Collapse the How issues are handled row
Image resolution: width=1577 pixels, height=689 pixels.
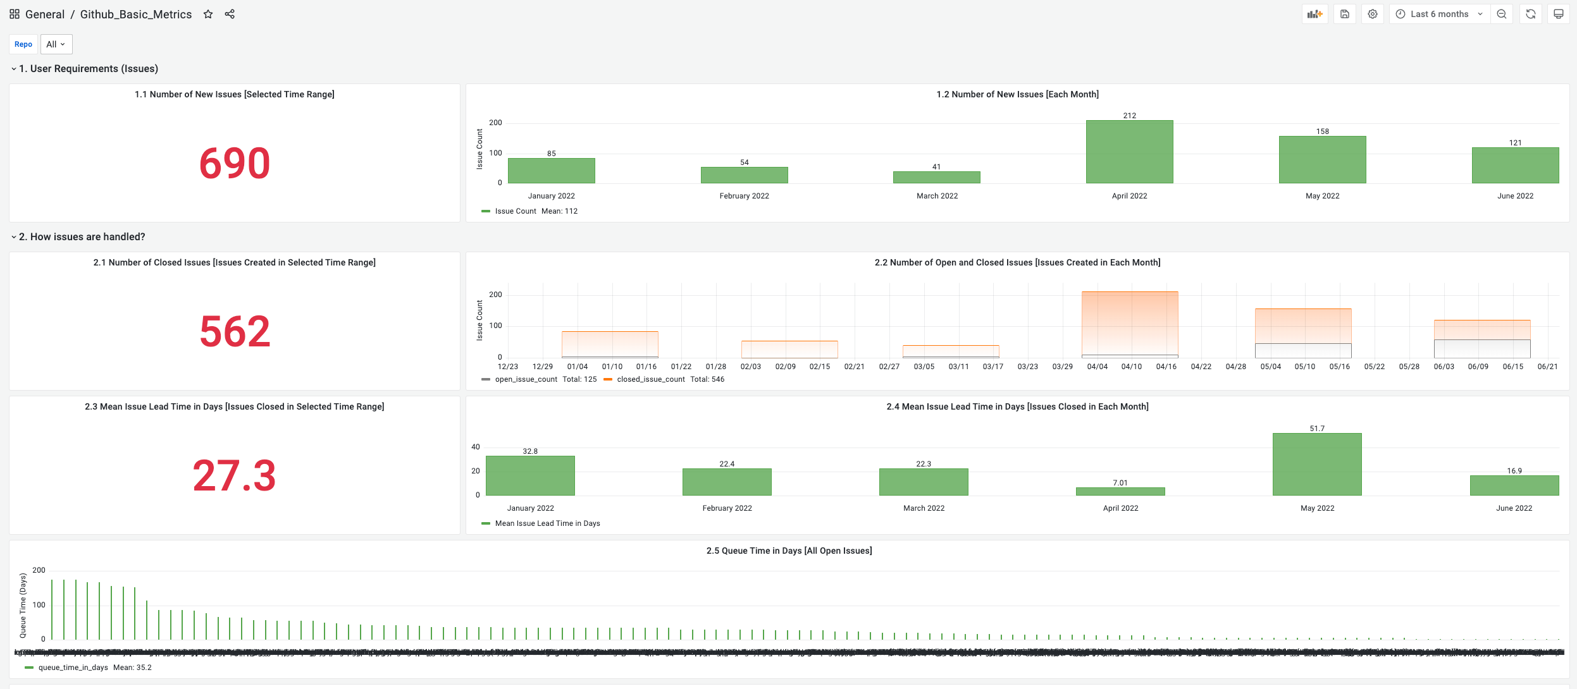click(x=82, y=236)
